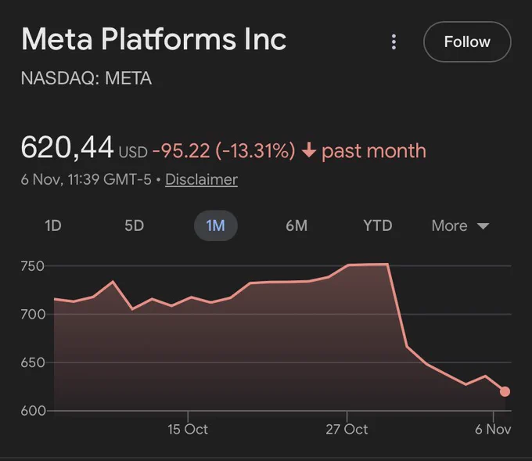532x461 pixels.
Task: Click the -95.22 (-13.31%) change figure
Action: [224, 150]
